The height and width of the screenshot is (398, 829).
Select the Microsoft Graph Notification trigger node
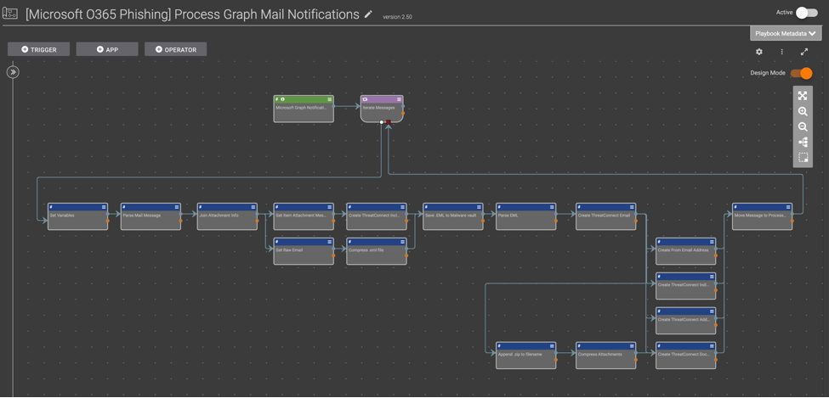pos(304,109)
